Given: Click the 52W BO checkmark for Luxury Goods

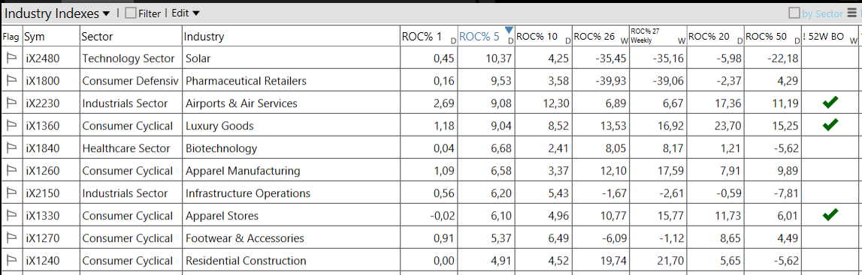Looking at the screenshot, I should [830, 125].
